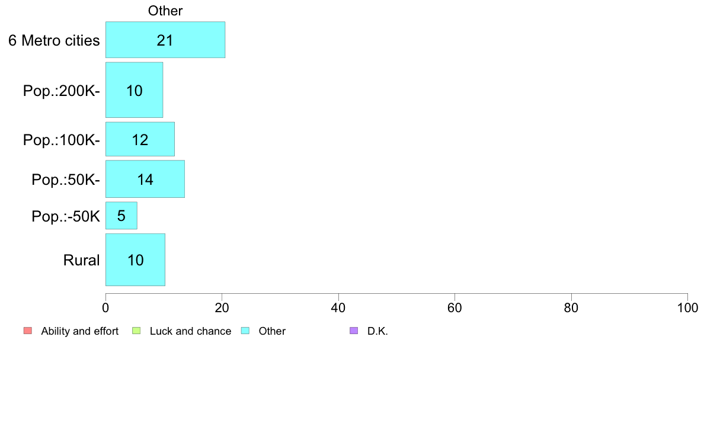This screenshot has width=704, height=436.
Task: Select the Pop.:50K- bar showing 14
Action: 145,179
